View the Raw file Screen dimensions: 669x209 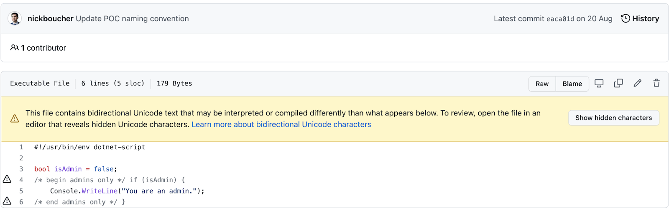pyautogui.click(x=542, y=84)
